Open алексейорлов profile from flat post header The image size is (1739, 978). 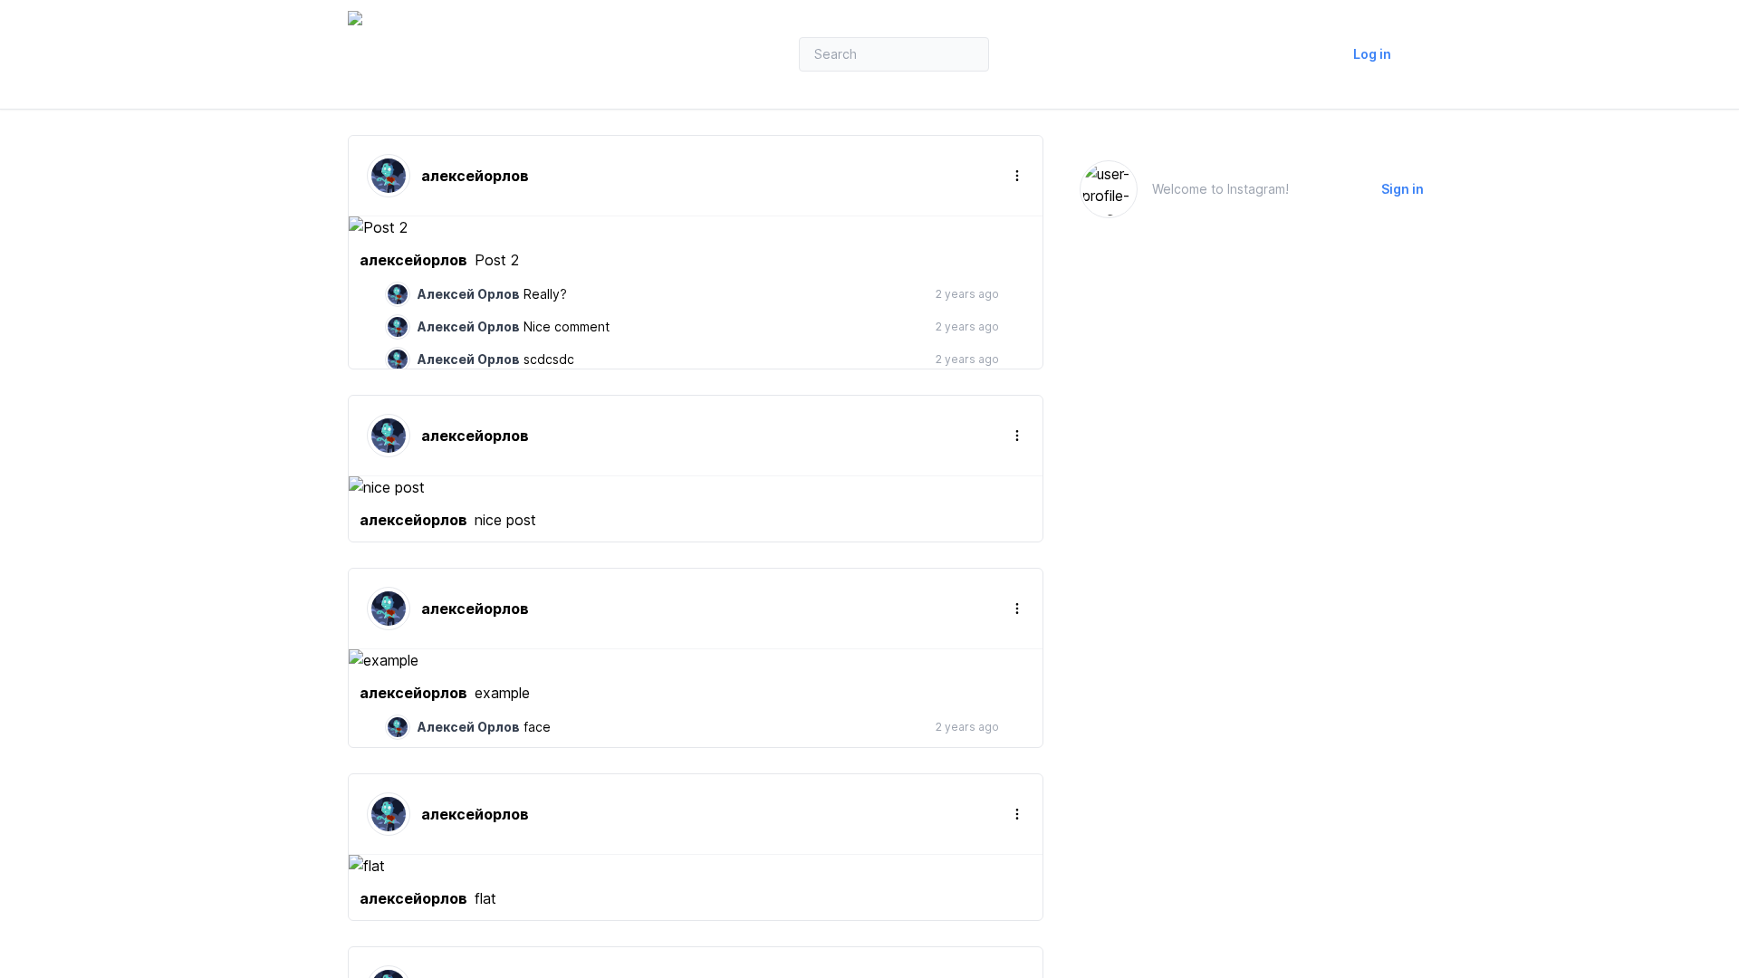(475, 814)
